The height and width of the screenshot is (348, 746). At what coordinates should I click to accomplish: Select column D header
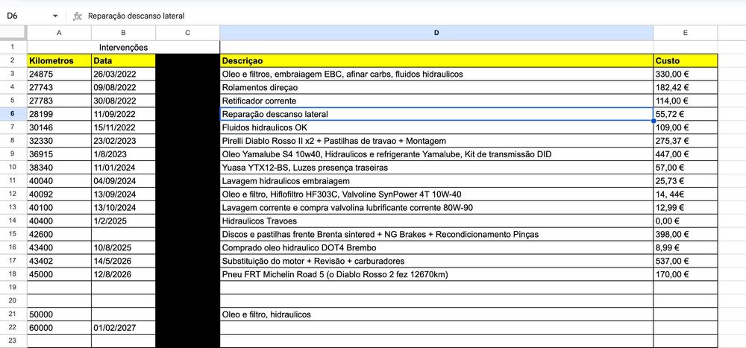tap(436, 33)
